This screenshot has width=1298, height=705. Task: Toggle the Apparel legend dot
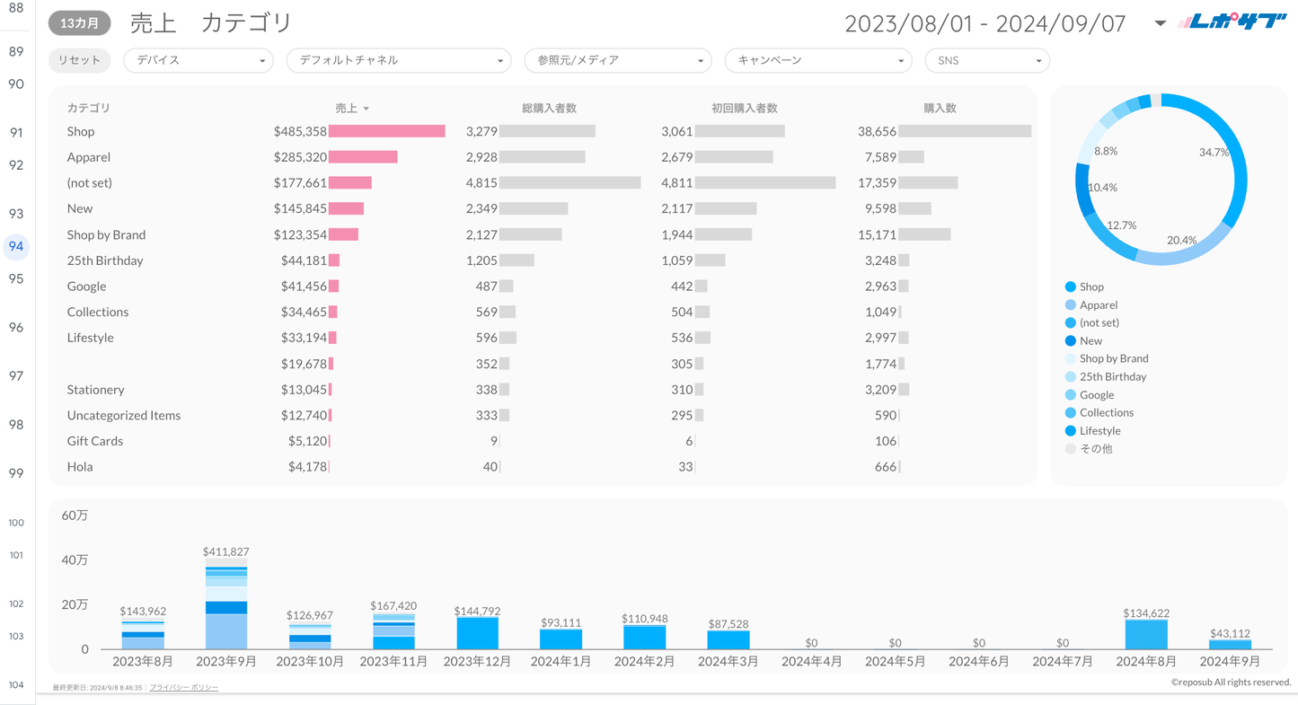tap(1070, 305)
